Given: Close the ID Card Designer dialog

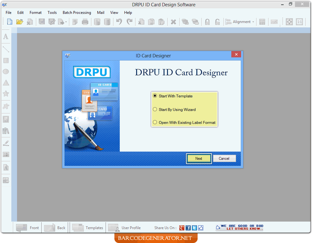Looking at the screenshot, I should [236, 54].
